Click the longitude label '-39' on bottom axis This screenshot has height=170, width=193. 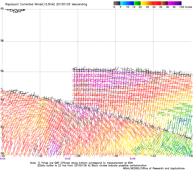point(78,156)
